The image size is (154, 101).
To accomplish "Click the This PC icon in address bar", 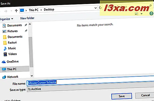I will tap(22, 10).
